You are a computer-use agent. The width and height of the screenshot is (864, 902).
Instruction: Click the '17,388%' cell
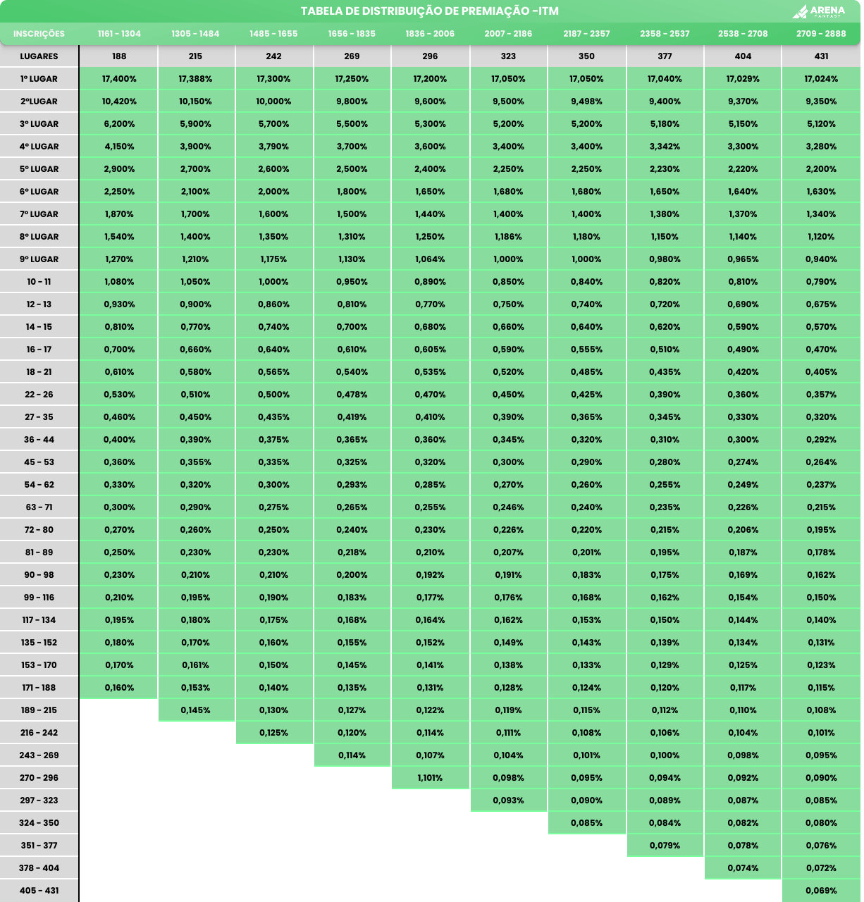pyautogui.click(x=195, y=79)
